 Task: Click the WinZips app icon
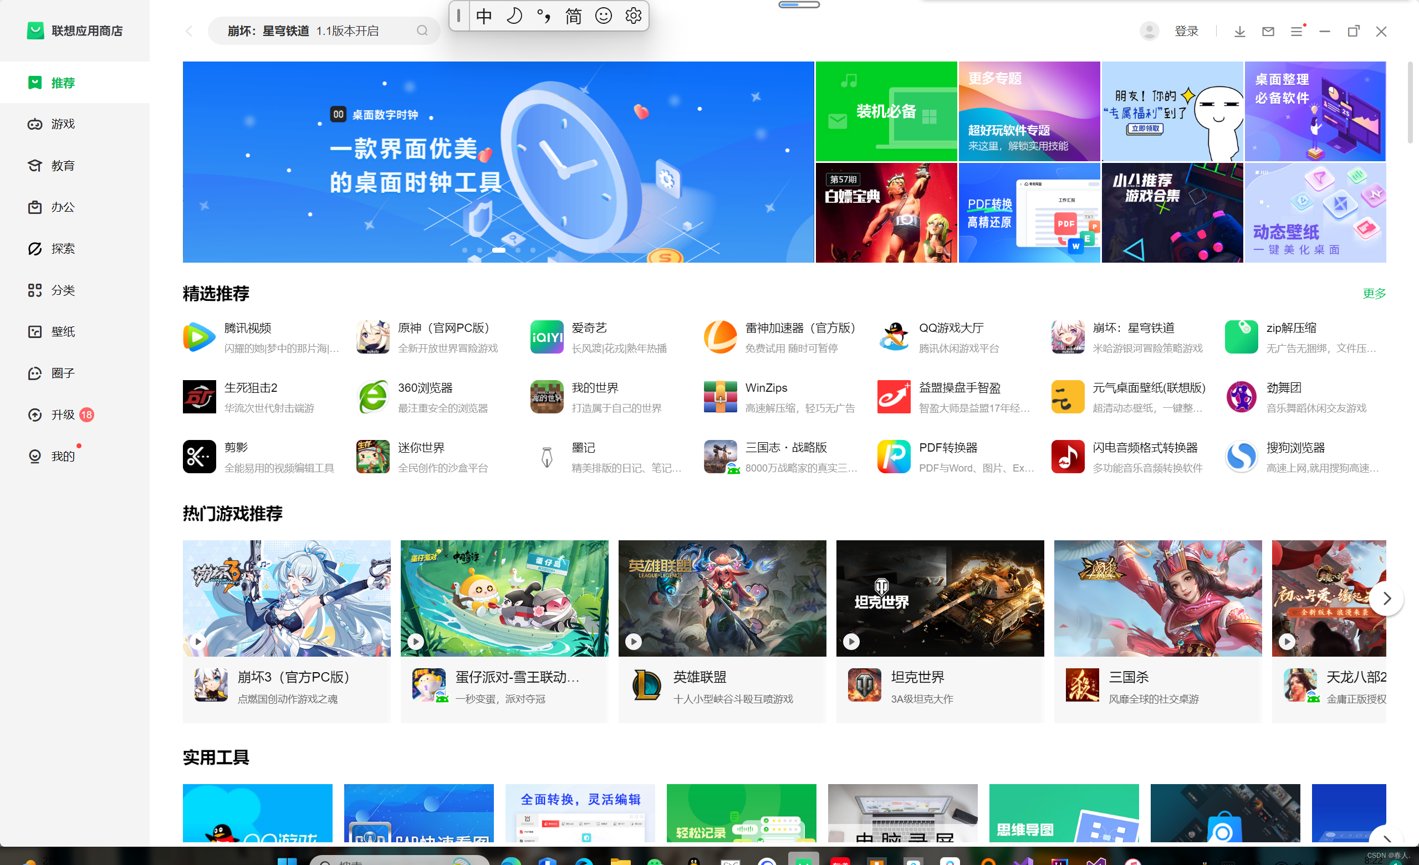pyautogui.click(x=720, y=397)
